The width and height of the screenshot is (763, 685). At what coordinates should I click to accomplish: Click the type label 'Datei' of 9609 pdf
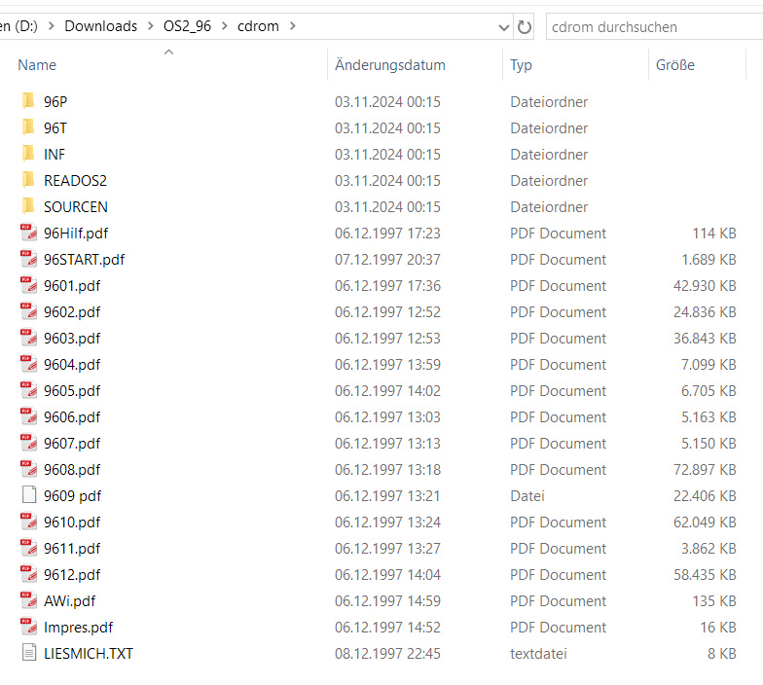point(527,496)
